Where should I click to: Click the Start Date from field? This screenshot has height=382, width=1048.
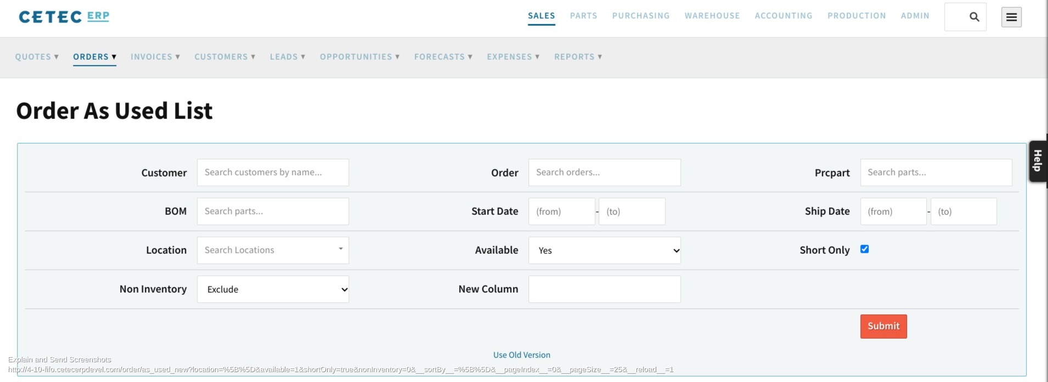pyautogui.click(x=562, y=212)
